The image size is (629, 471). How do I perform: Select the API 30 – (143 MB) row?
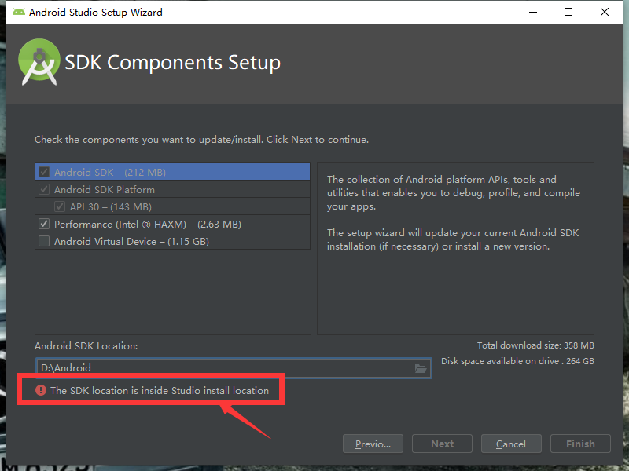(x=172, y=206)
